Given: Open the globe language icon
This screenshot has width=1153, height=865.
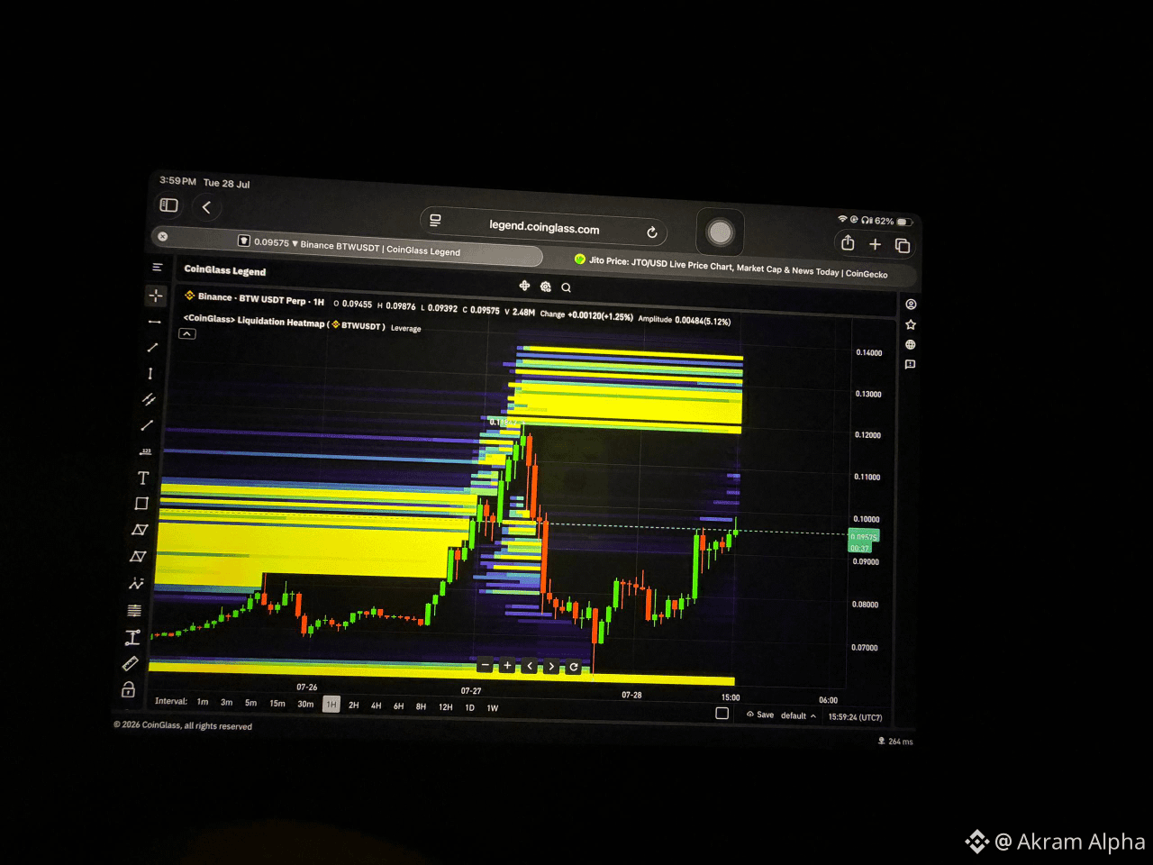Looking at the screenshot, I should 910,344.
